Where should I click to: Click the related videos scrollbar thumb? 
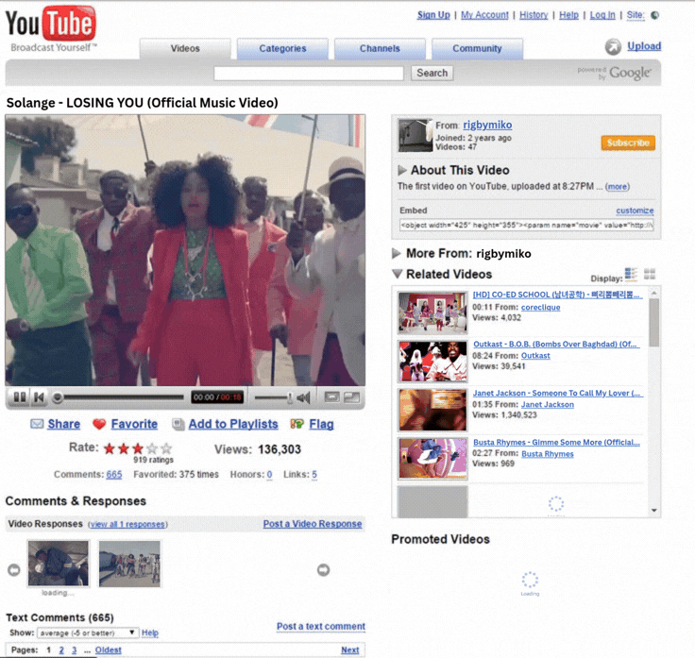[654, 322]
